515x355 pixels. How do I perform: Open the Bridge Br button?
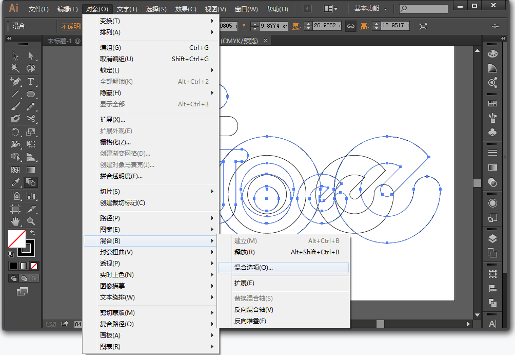(307, 9)
